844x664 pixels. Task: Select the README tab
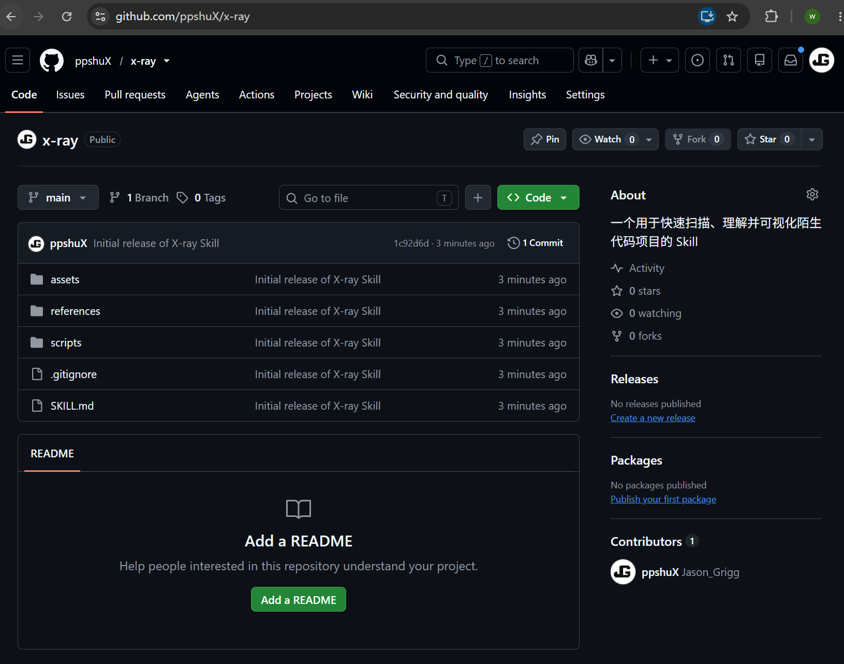click(52, 454)
